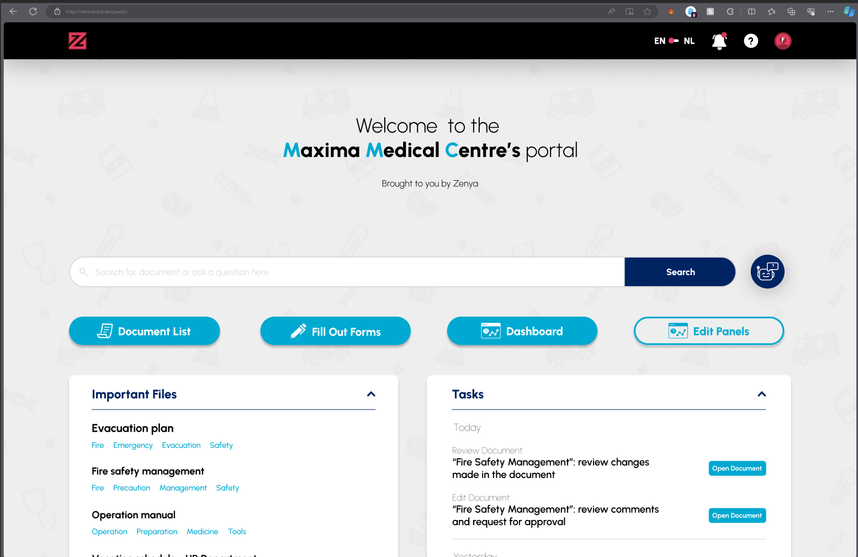Click the Emergency tag

[x=133, y=445]
